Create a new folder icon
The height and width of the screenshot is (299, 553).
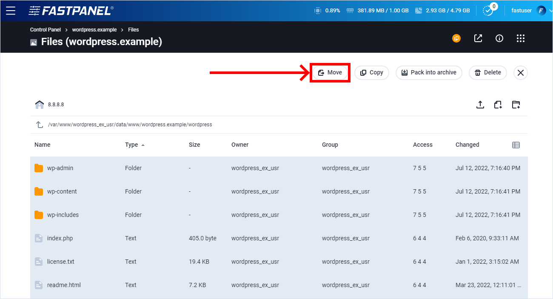pos(516,104)
